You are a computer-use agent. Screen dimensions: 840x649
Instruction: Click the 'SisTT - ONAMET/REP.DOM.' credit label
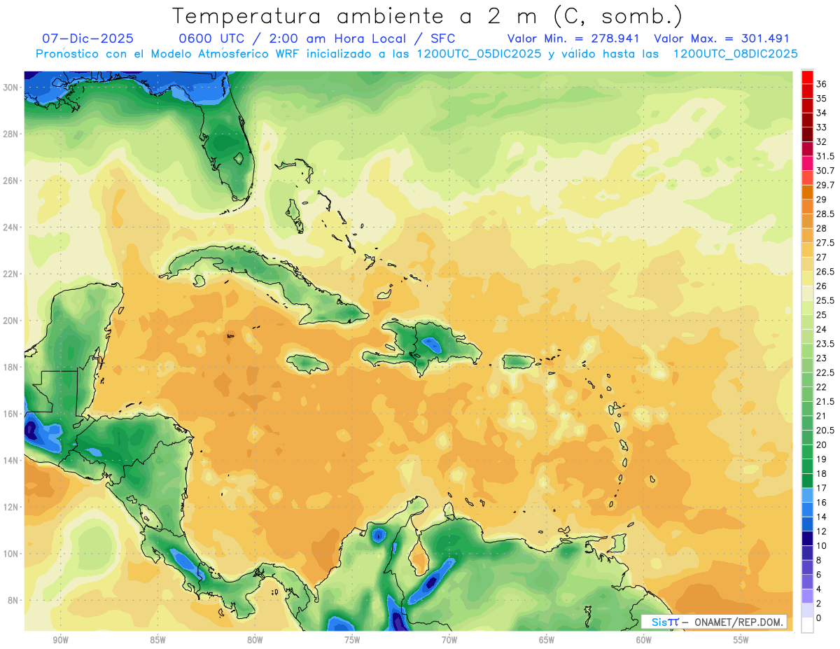pyautogui.click(x=714, y=622)
